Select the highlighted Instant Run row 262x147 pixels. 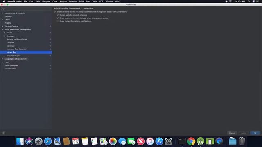click(26, 52)
